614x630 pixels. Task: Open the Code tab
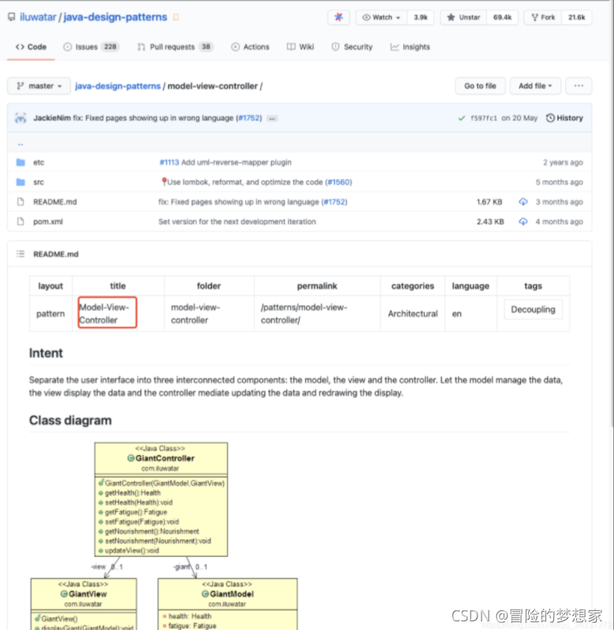[31, 47]
